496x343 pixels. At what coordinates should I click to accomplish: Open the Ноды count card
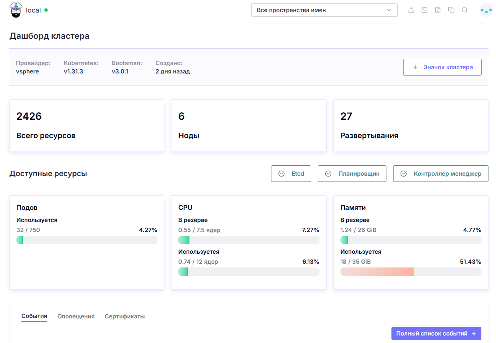[x=249, y=126]
